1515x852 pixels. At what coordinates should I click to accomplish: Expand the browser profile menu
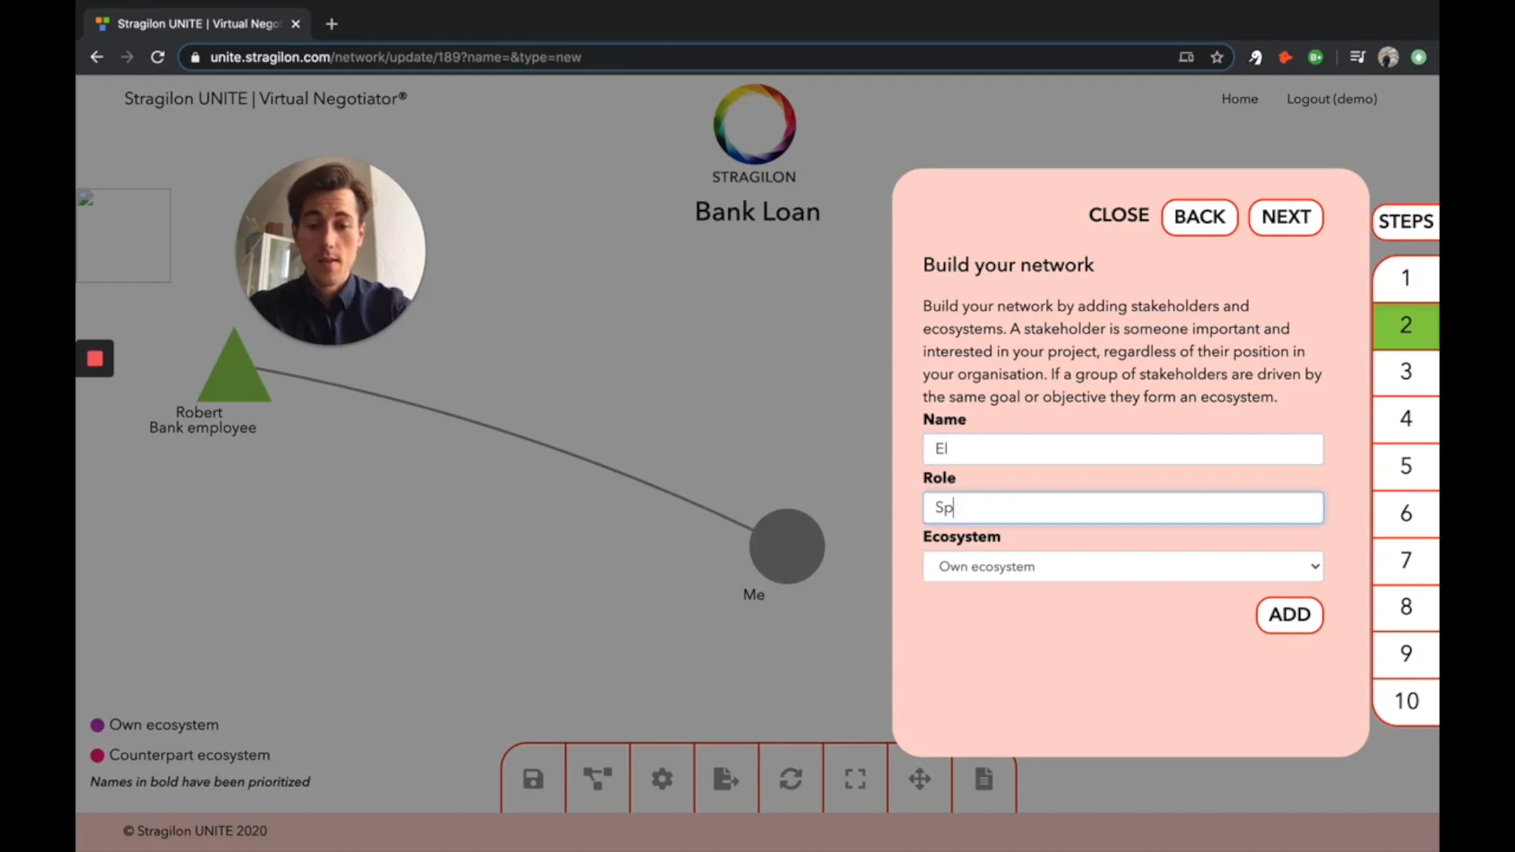coord(1389,57)
